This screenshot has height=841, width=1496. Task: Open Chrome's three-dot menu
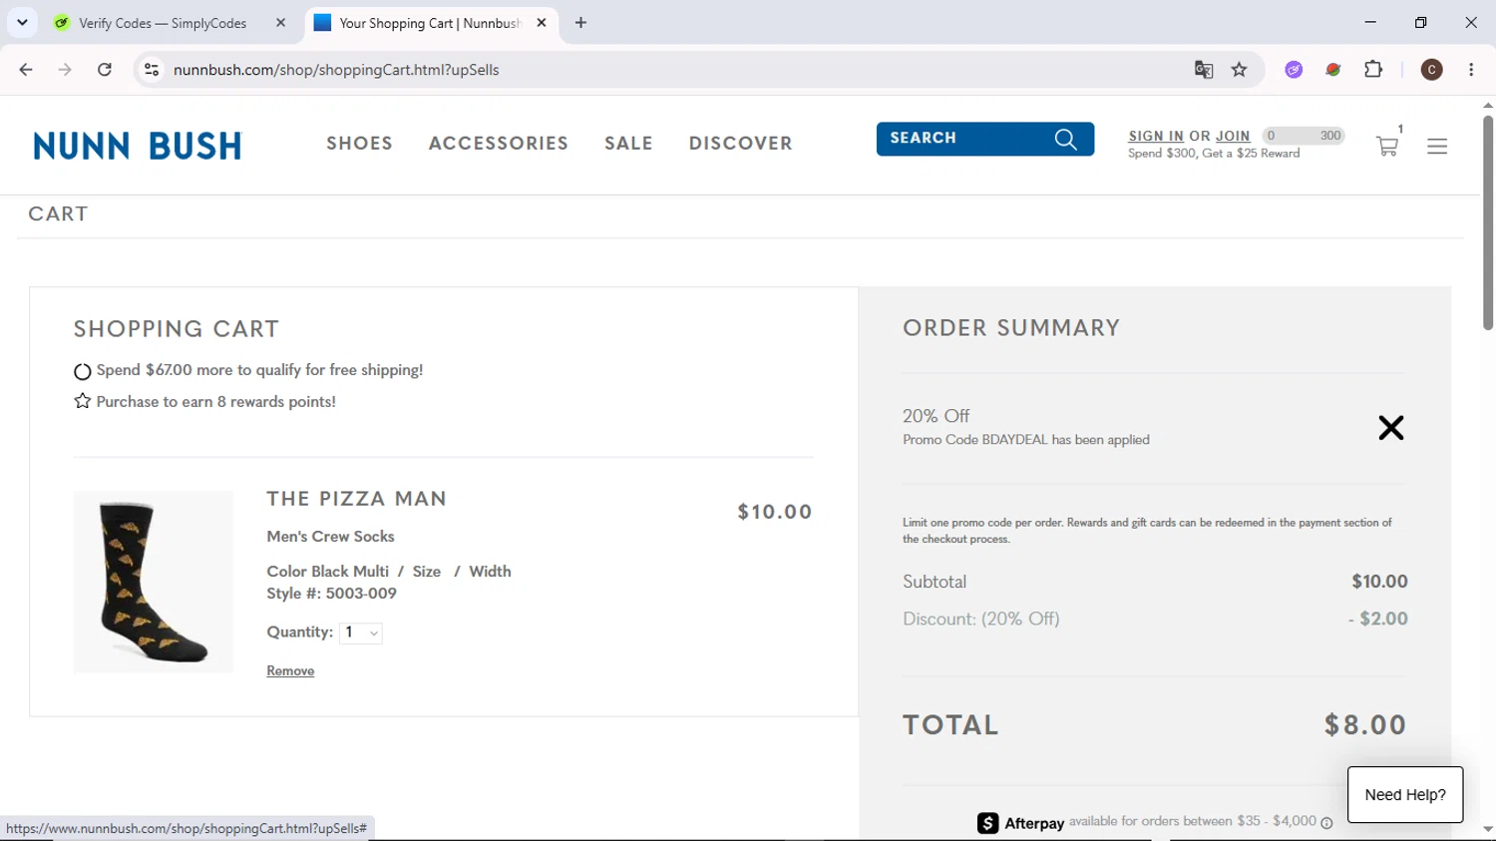1471,70
